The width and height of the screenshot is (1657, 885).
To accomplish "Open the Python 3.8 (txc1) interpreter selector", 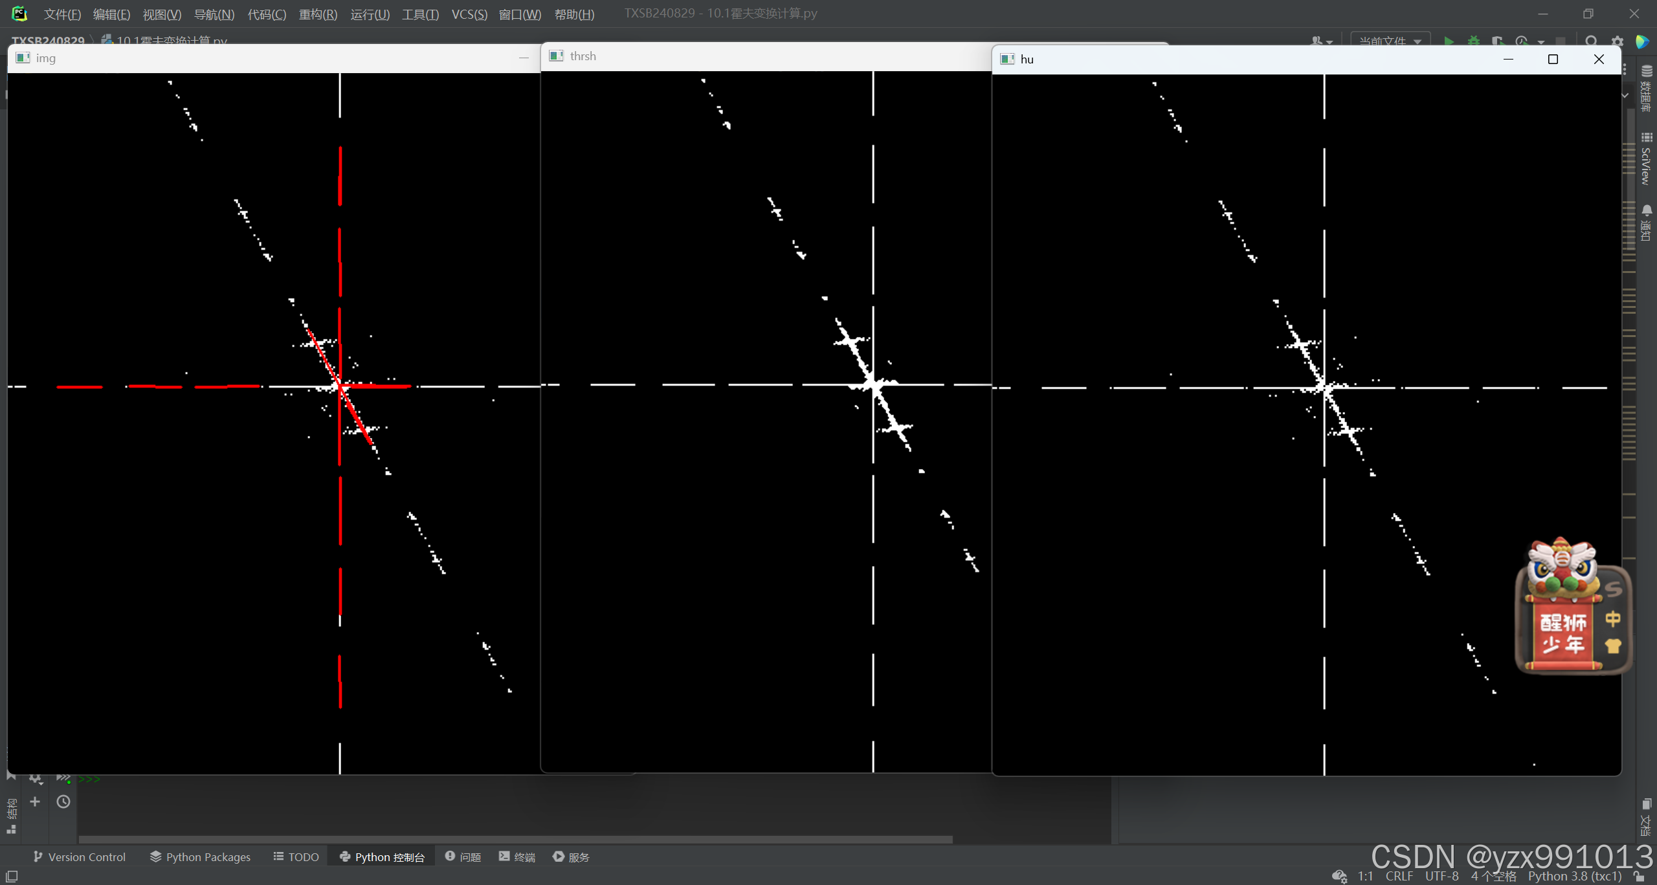I will coord(1575,876).
